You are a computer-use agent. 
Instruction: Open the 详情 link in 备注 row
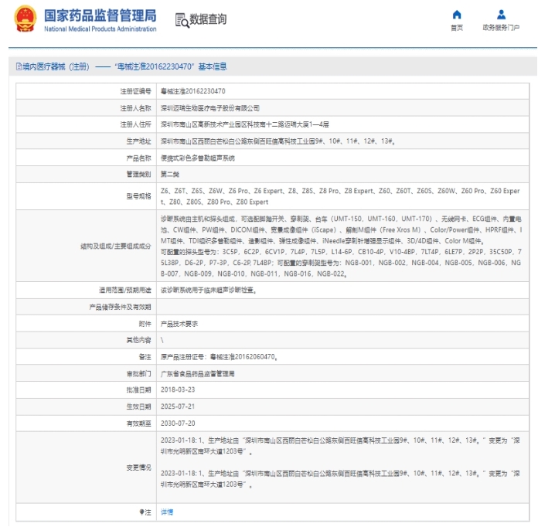tap(166, 512)
